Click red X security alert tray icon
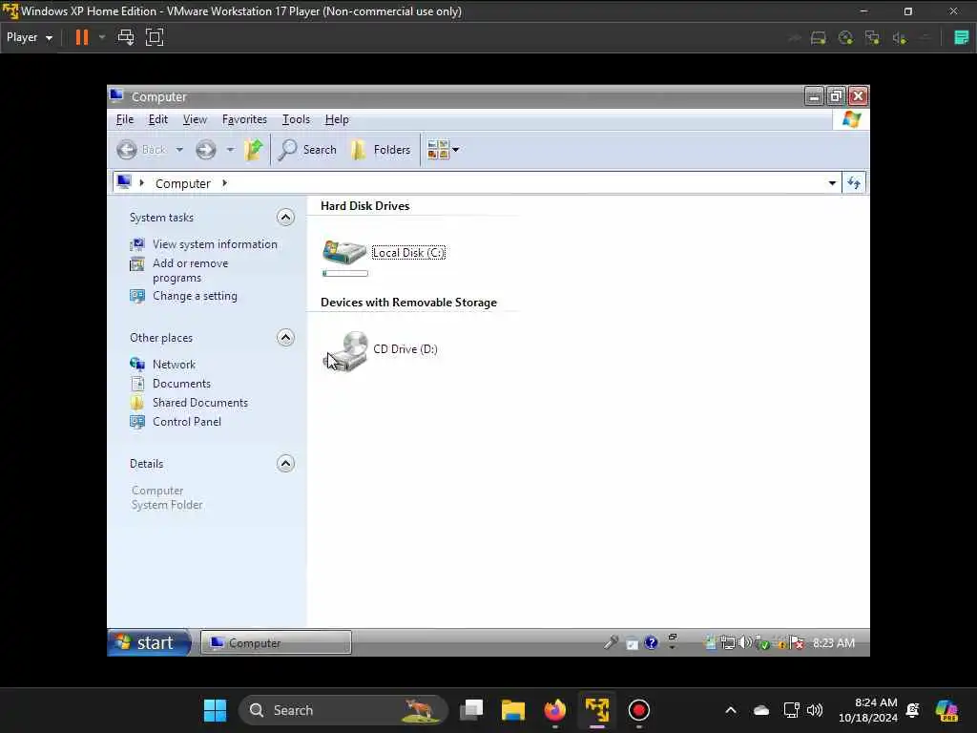977x733 pixels. 797,642
